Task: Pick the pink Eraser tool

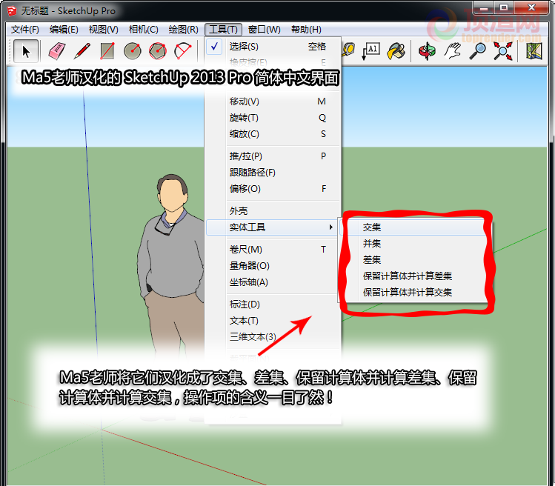Action: (x=56, y=51)
